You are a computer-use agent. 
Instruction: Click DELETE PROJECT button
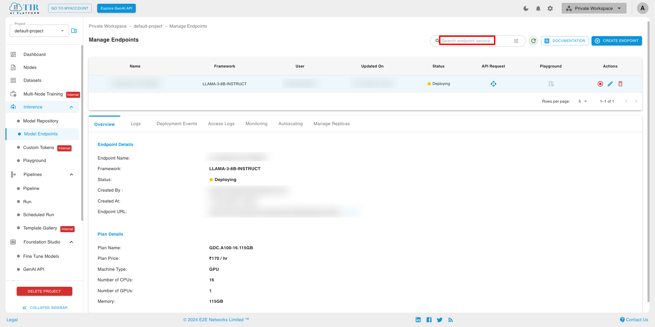tap(44, 291)
